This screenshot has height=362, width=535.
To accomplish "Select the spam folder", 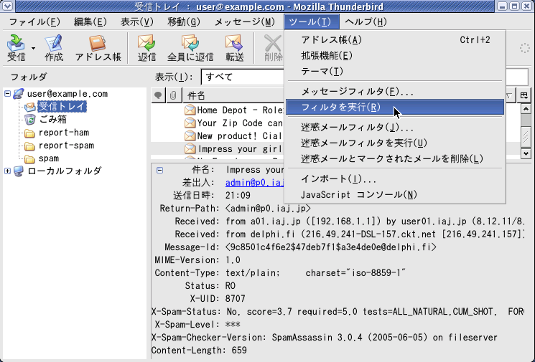I will 48,158.
